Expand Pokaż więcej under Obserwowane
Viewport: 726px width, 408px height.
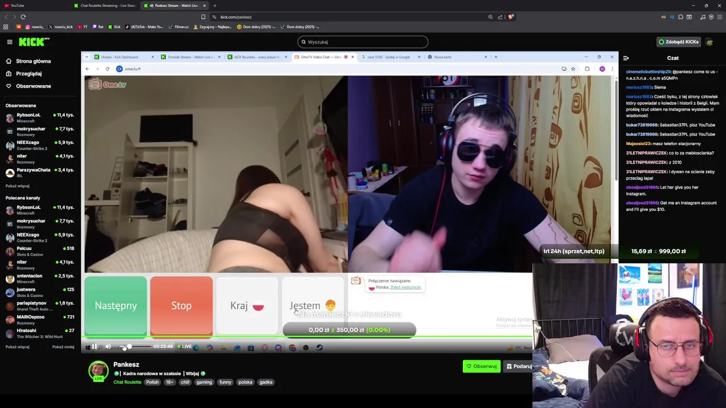pos(18,186)
